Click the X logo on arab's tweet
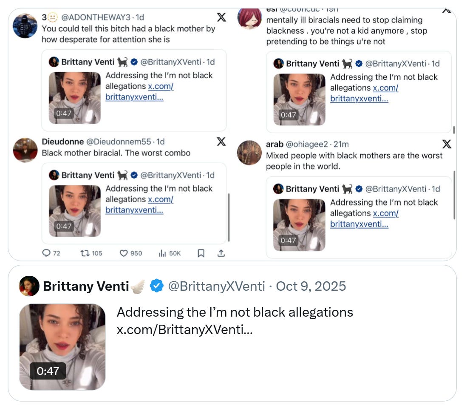This screenshot has height=408, width=467. tap(447, 144)
